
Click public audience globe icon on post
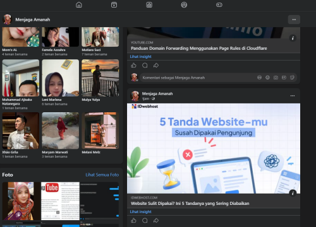pyautogui.click(x=153, y=98)
